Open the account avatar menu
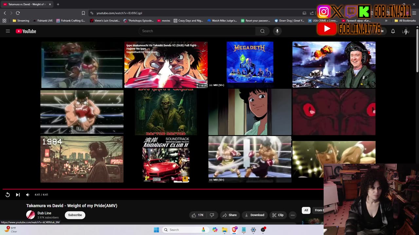419x235 pixels. [406, 31]
